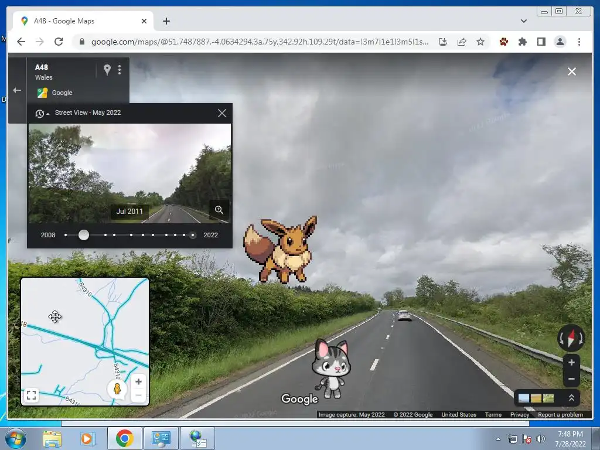Click the Pegman icon on the minimap
The width and height of the screenshot is (600, 450).
117,389
